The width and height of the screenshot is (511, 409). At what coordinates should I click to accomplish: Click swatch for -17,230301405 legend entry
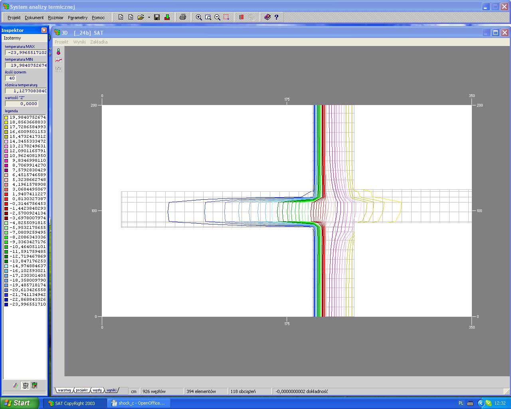(x=6, y=276)
